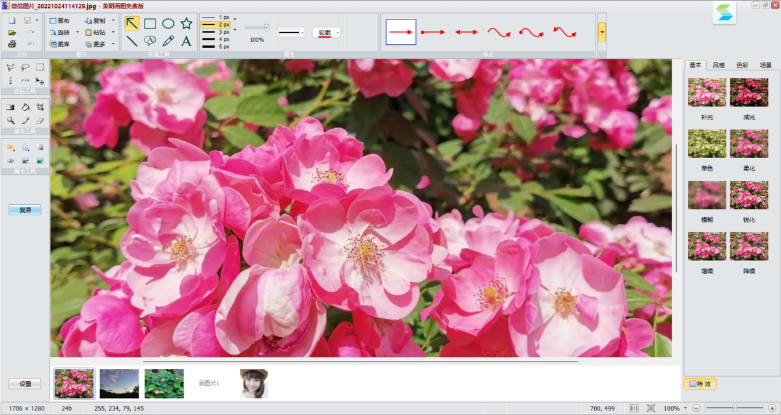Choose the text tool A
Screen dimensions: 781x415
coord(186,42)
